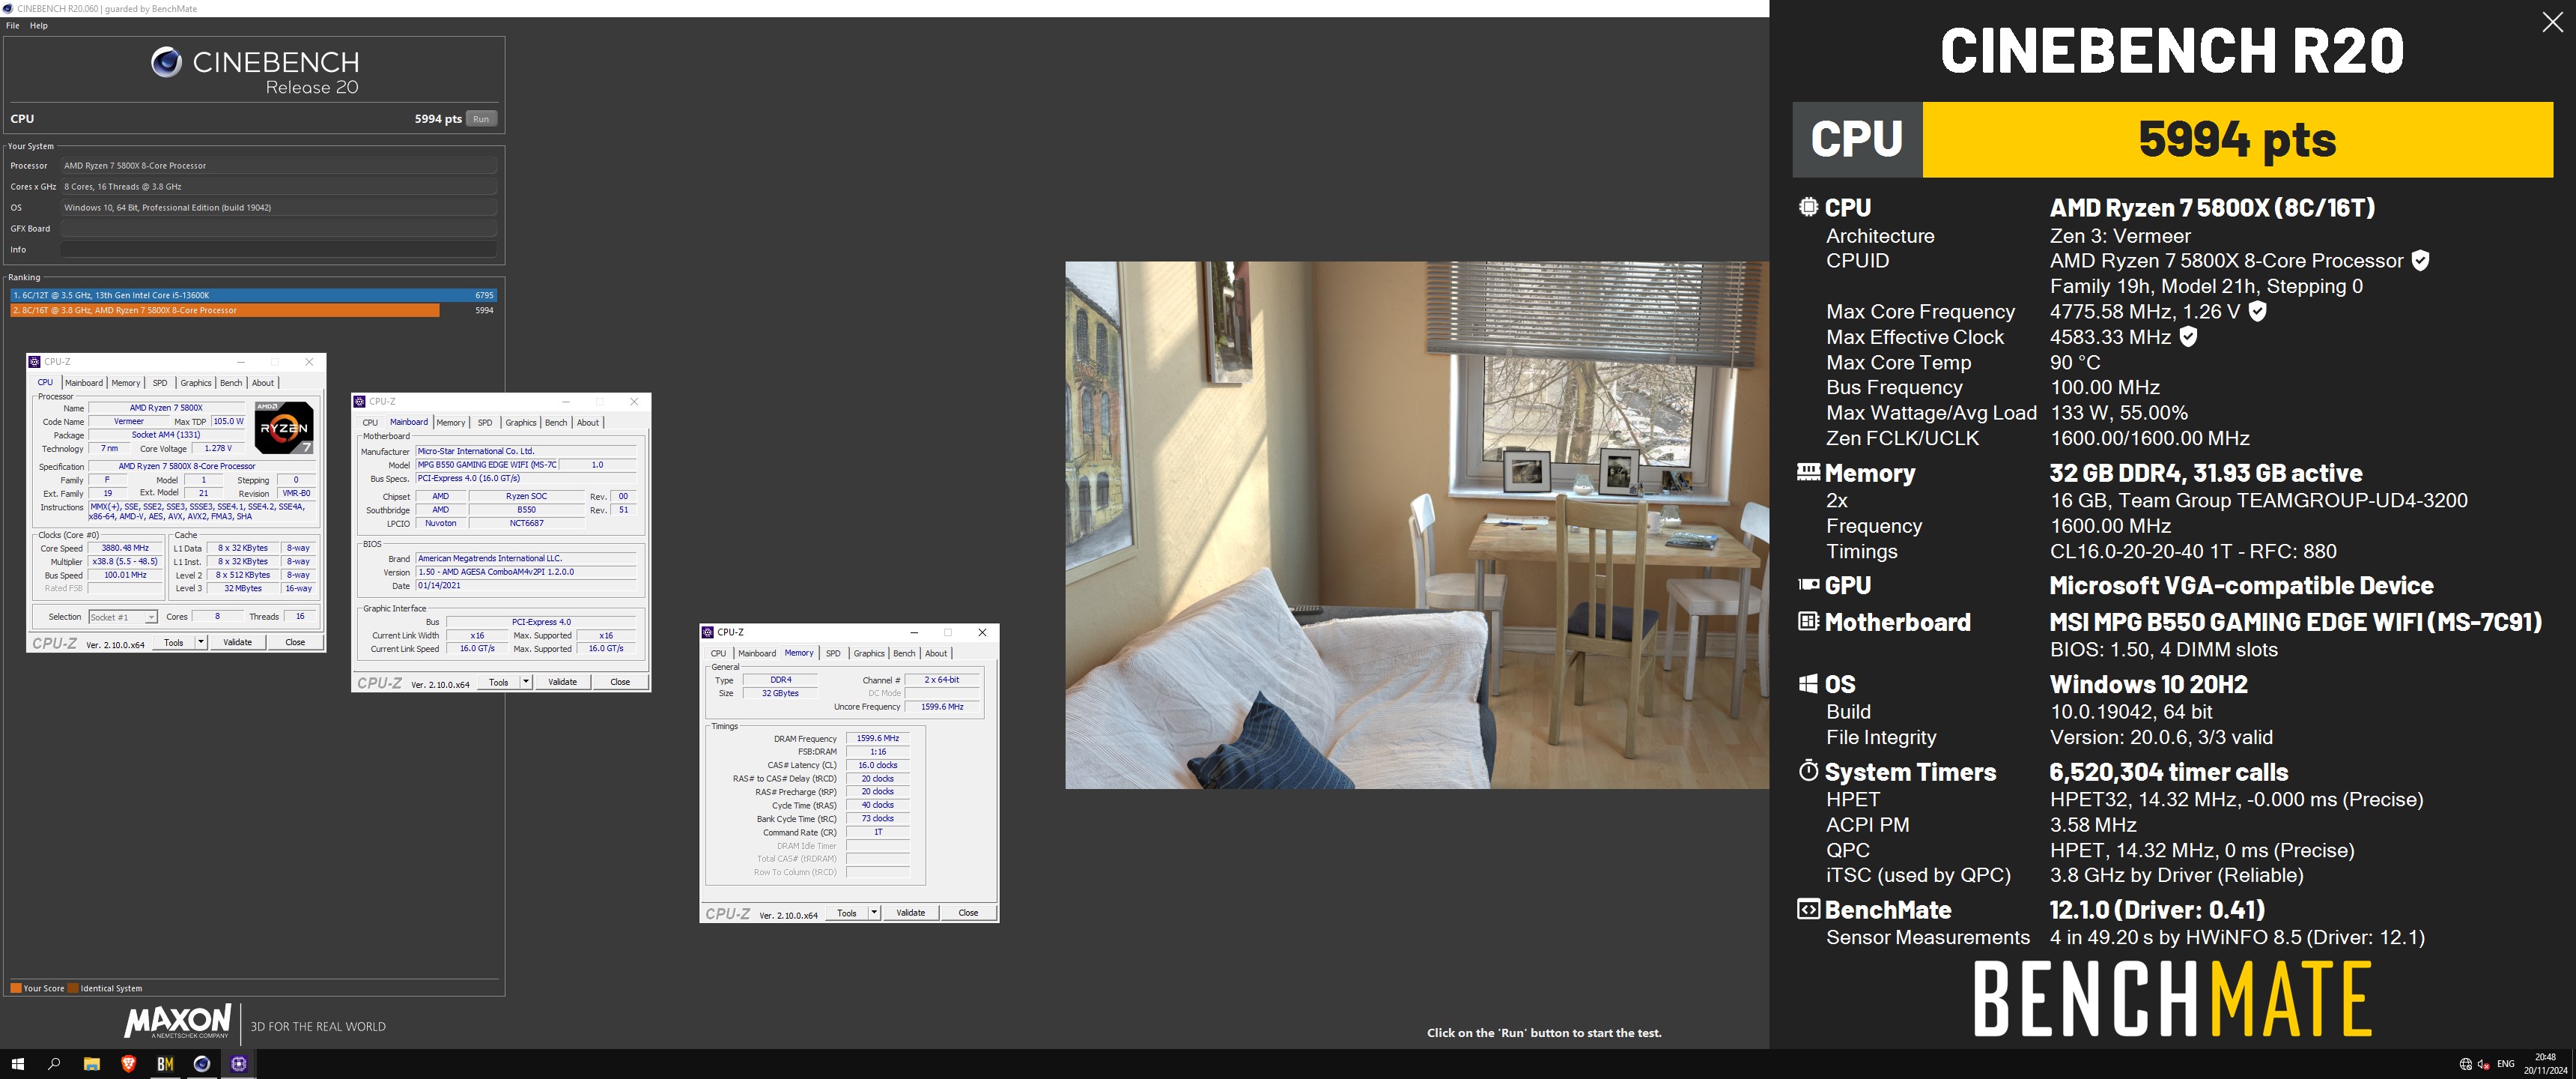
Task: Expand Tools arrow in CPU-Z Memory window
Action: [x=874, y=913]
